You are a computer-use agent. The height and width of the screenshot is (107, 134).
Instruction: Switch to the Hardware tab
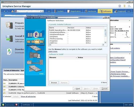90,11
